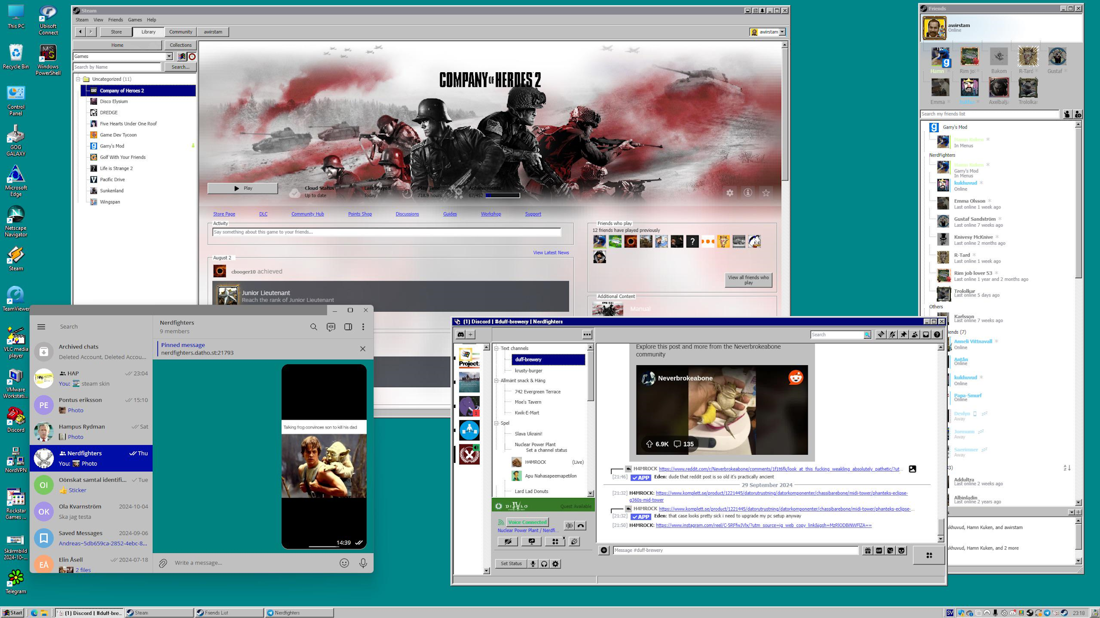The height and width of the screenshot is (618, 1100).
Task: Open the Games filter dropdown in Steam library
Action: click(170, 56)
